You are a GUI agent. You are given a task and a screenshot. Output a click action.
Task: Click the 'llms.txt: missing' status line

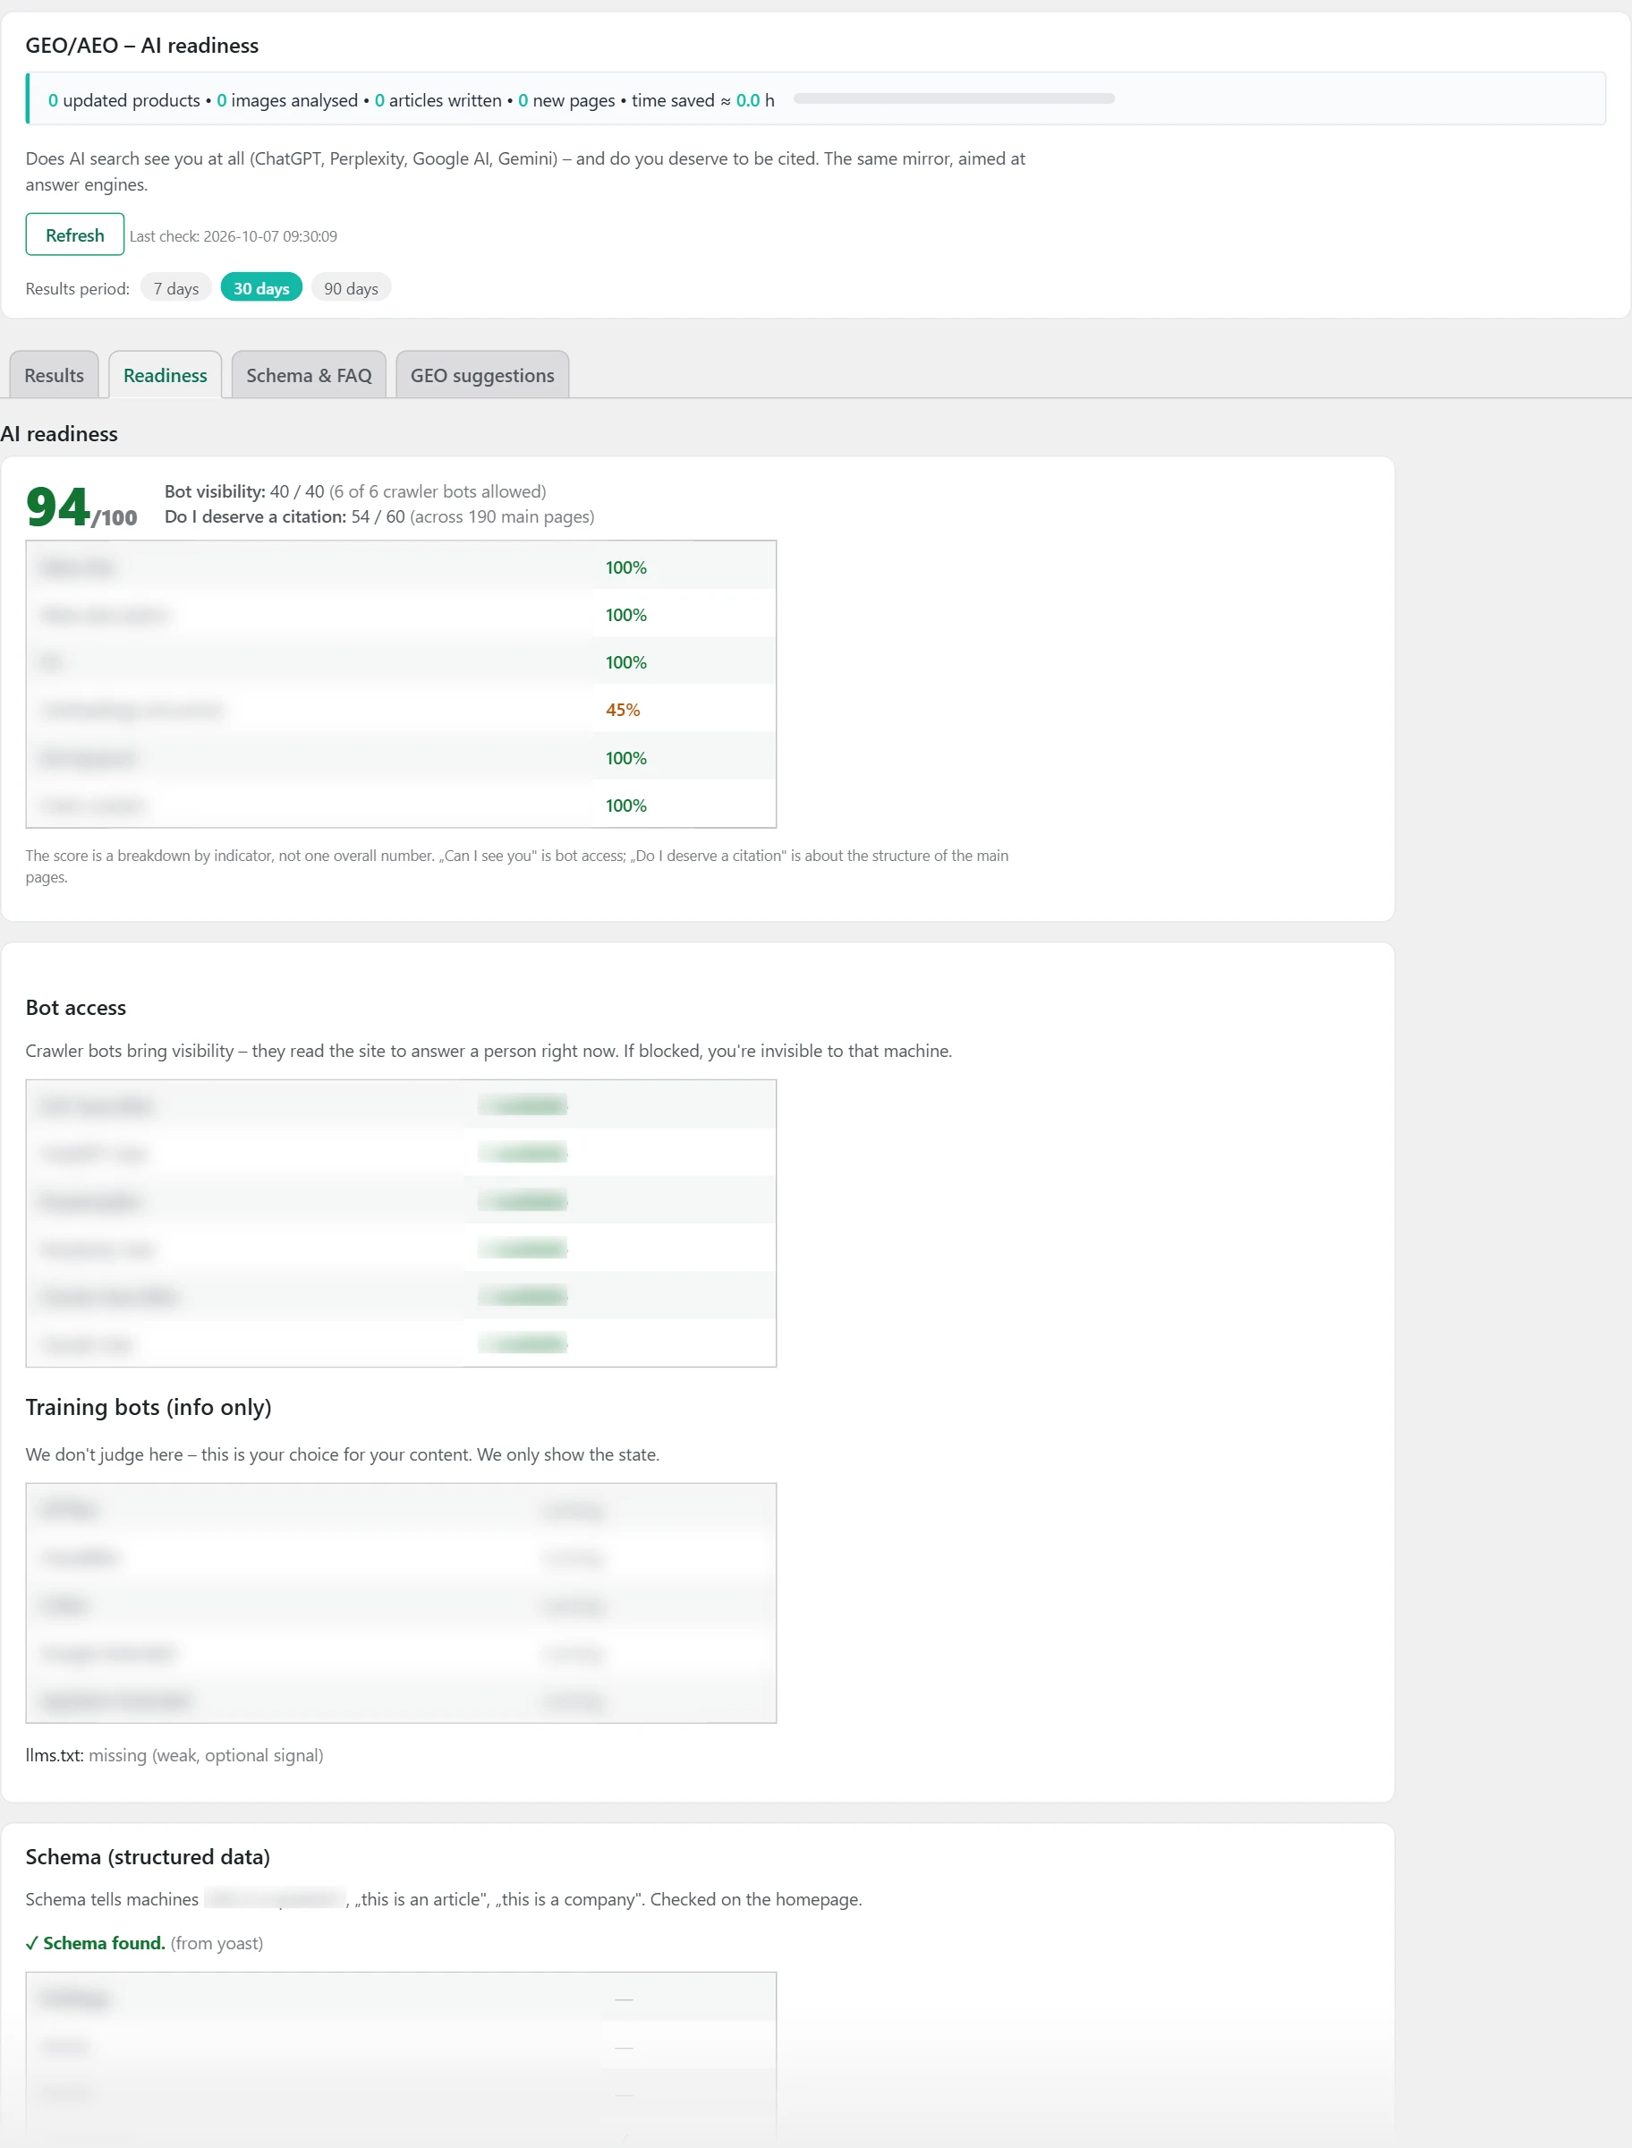click(174, 1755)
